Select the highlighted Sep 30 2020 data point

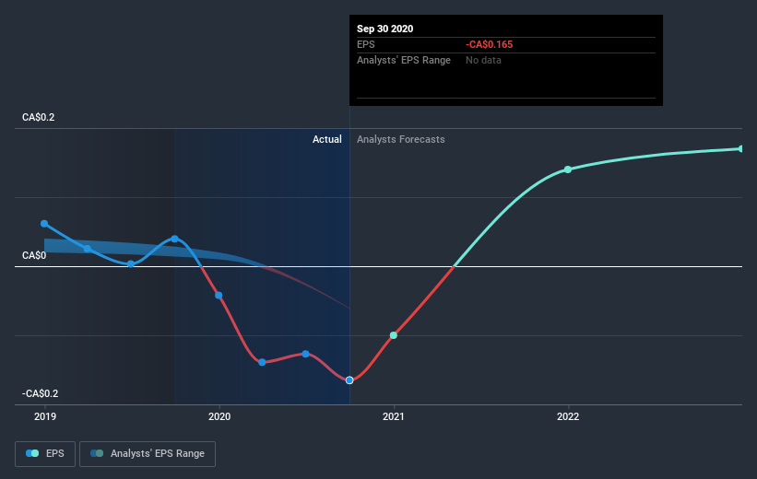(x=349, y=380)
